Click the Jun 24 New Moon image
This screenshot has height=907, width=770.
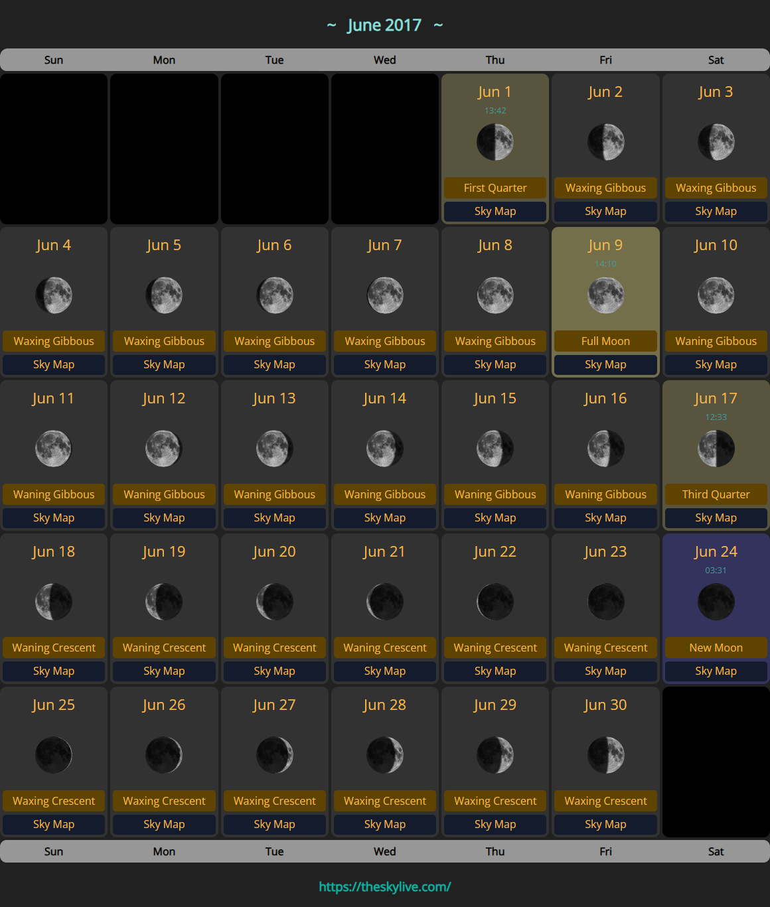coord(716,602)
